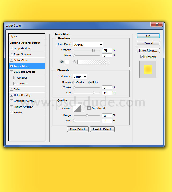Image resolution: width=172 pixels, height=192 pixels.
Task: Uncheck the Color Overlay checkbox
Action: (x=12, y=95)
